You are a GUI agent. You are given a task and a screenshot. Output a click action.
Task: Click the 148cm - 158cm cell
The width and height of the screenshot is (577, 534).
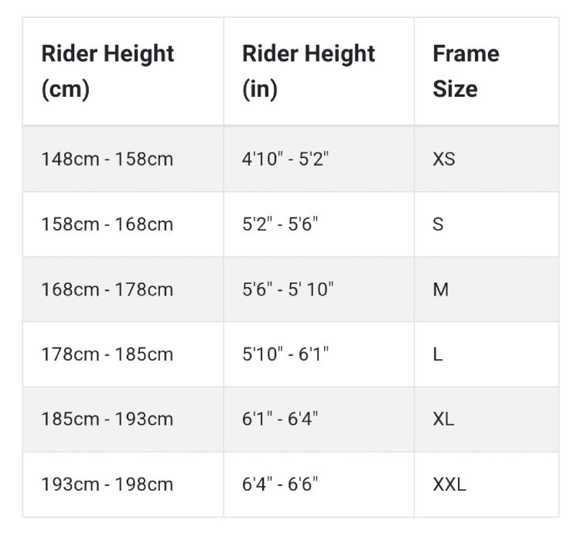click(108, 159)
